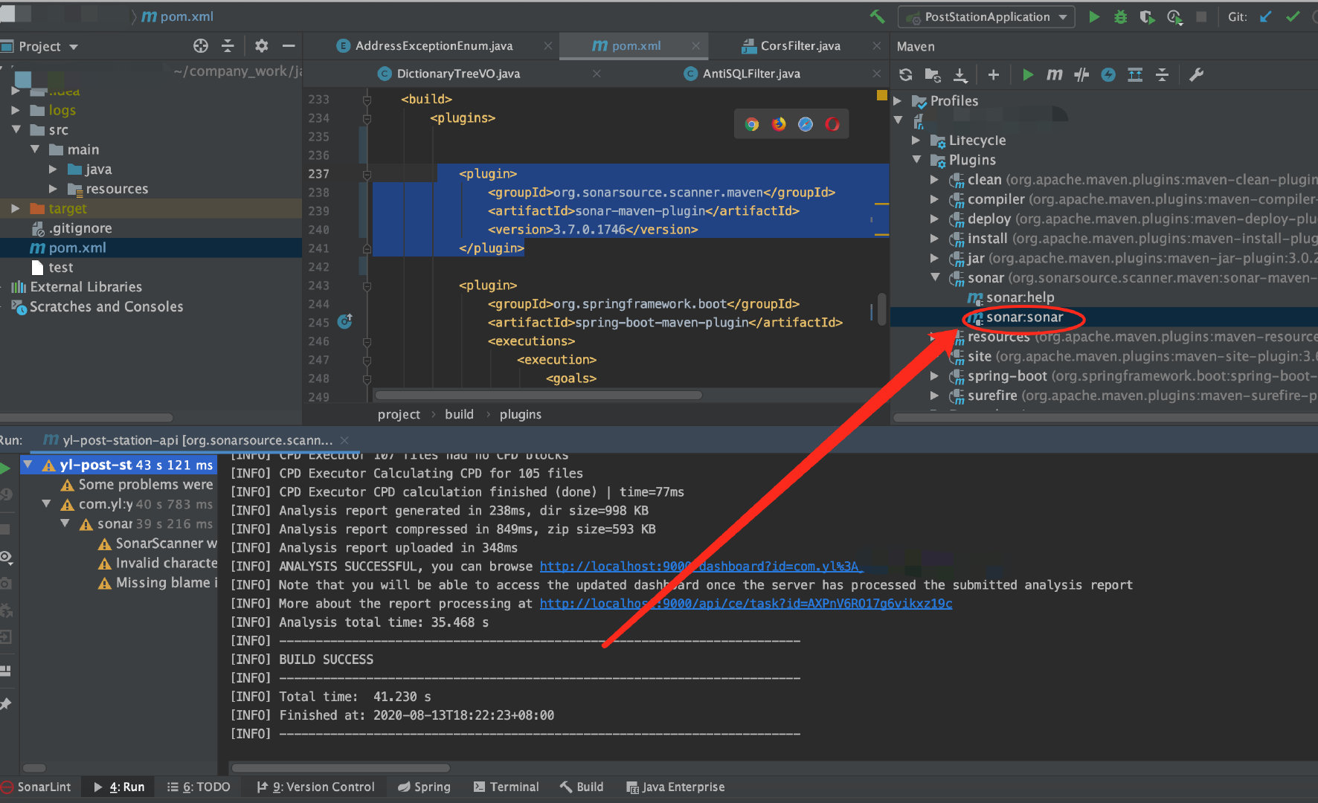
Task: Select the sonar:sonar goal
Action: pyautogui.click(x=1024, y=317)
